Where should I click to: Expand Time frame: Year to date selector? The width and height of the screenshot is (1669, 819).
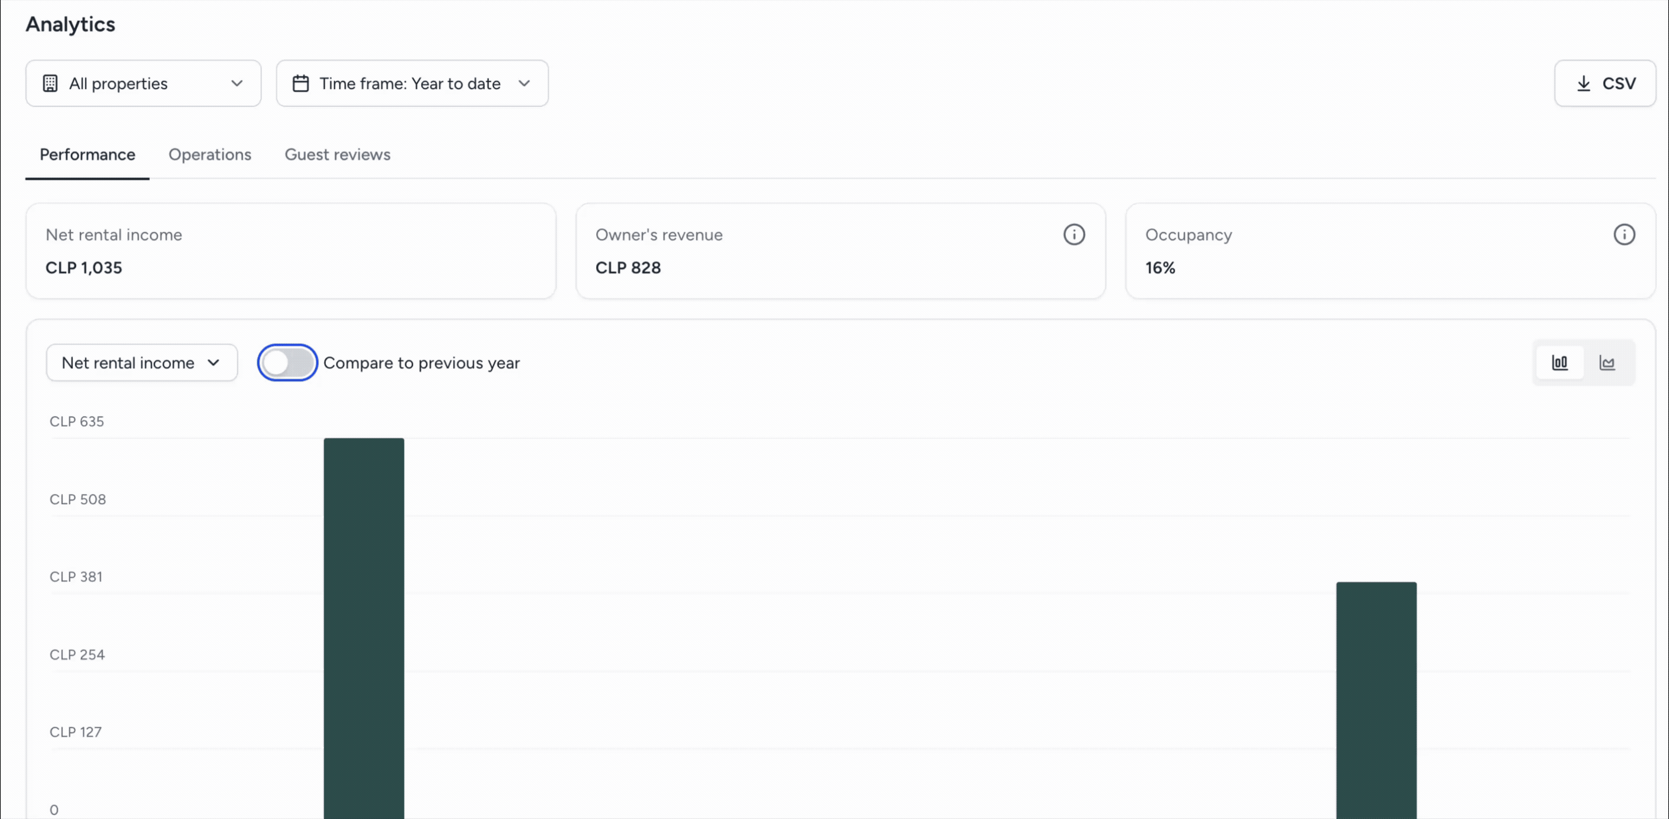(412, 83)
